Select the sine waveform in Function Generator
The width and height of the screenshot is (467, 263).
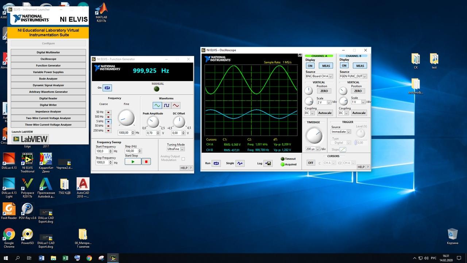pyautogui.click(x=157, y=105)
